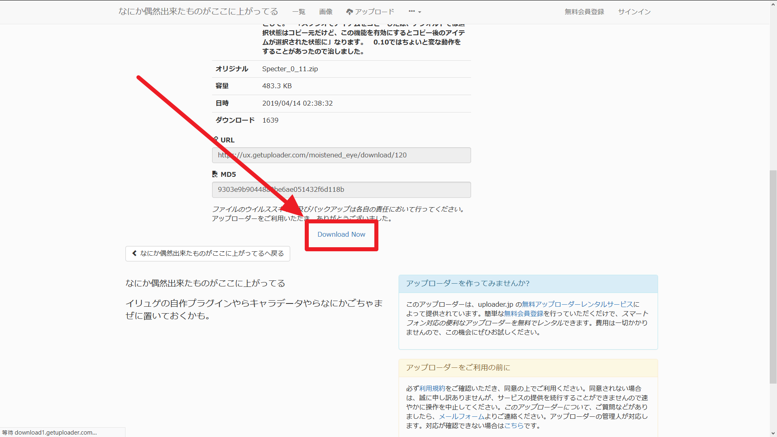This screenshot has width=777, height=437.
Task: Click the 無料会員登録 link in the sidebar panel
Action: tap(523, 314)
